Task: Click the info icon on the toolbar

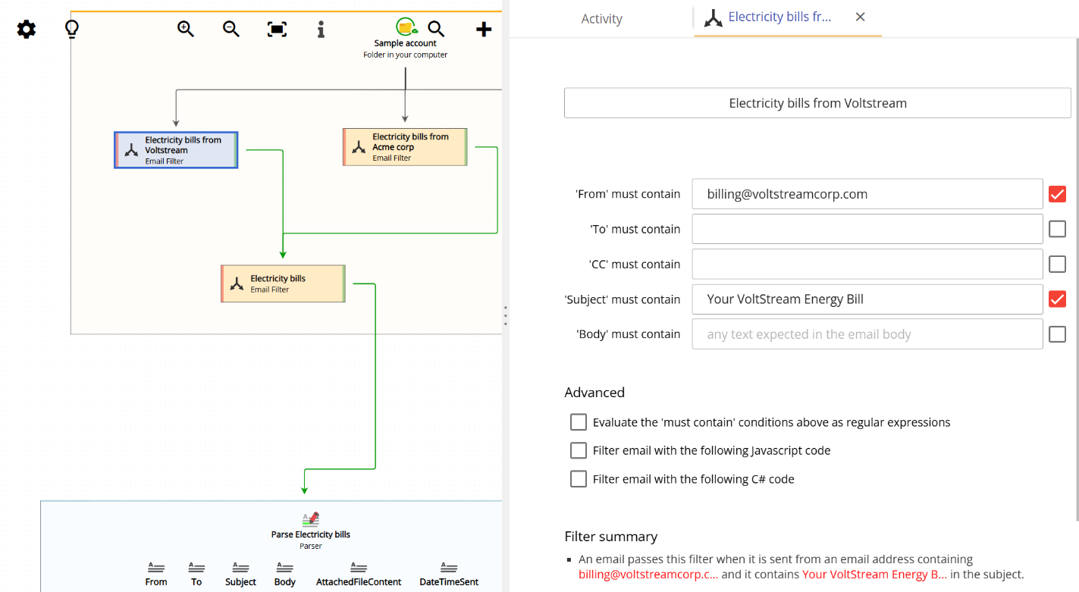Action: 320,29
